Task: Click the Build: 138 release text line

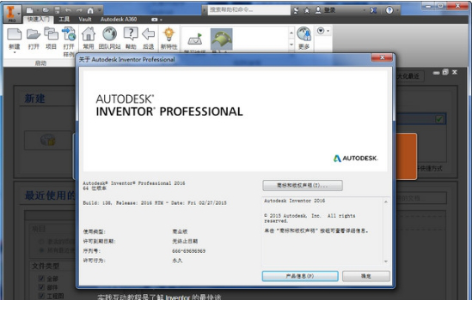Action: 155,203
